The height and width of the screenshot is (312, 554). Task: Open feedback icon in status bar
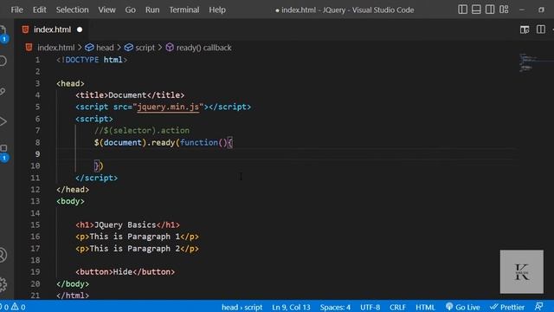[538, 307]
